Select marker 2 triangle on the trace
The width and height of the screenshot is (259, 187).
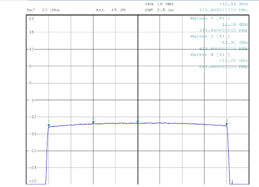coord(93,123)
